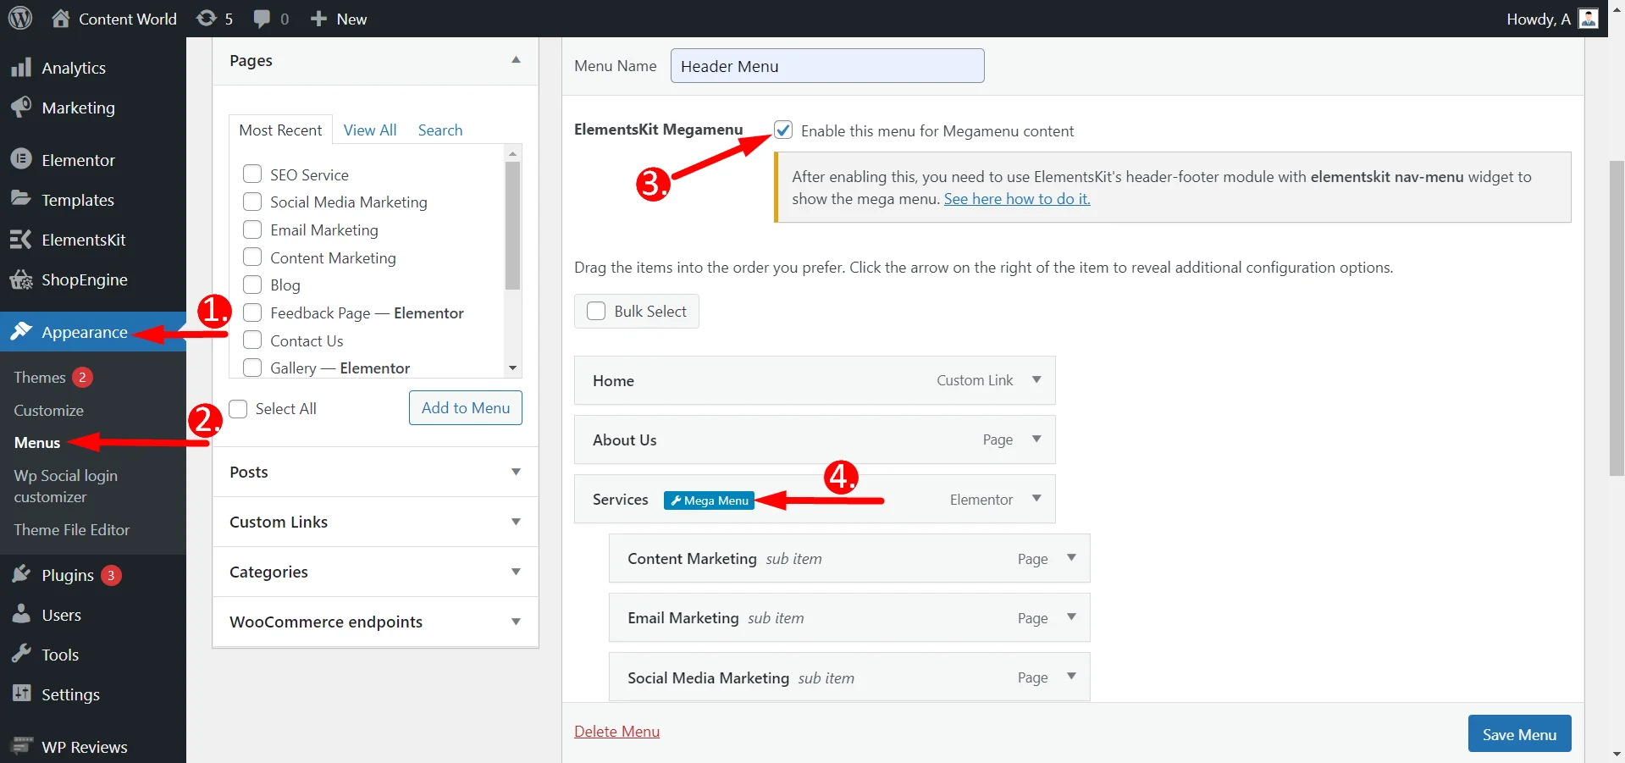Click the pages list scrollbar thumb
The width and height of the screenshot is (1625, 763).
[512, 224]
